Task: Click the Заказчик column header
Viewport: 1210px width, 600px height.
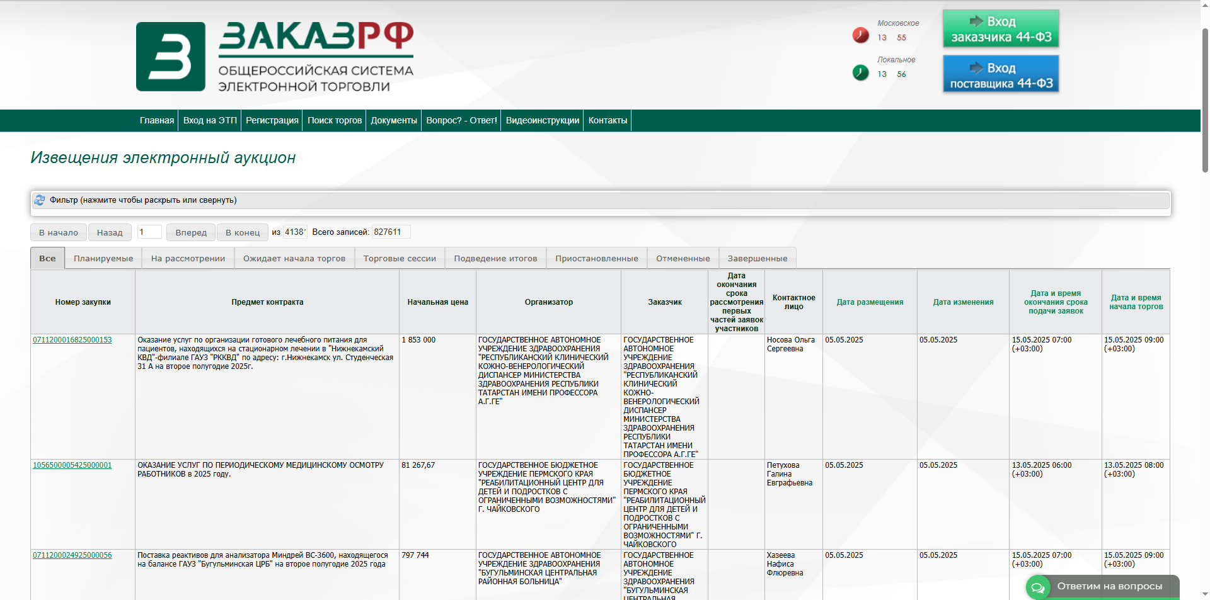Action: [665, 302]
